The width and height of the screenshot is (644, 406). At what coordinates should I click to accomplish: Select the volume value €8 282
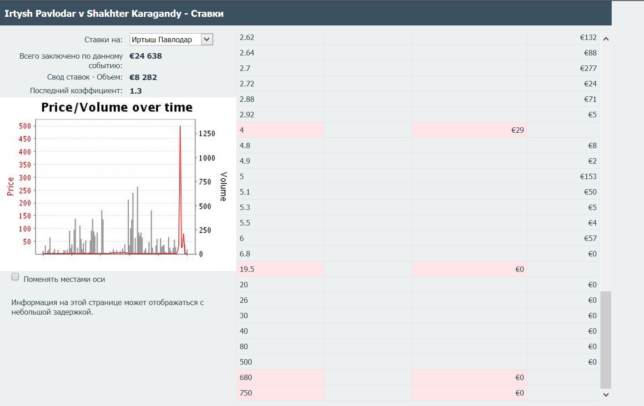(143, 77)
